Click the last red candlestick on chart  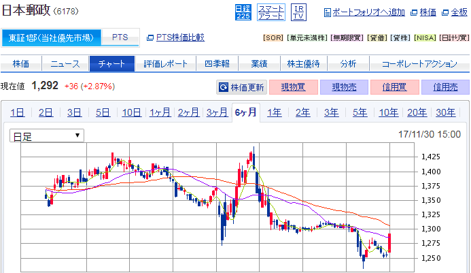pos(389,242)
